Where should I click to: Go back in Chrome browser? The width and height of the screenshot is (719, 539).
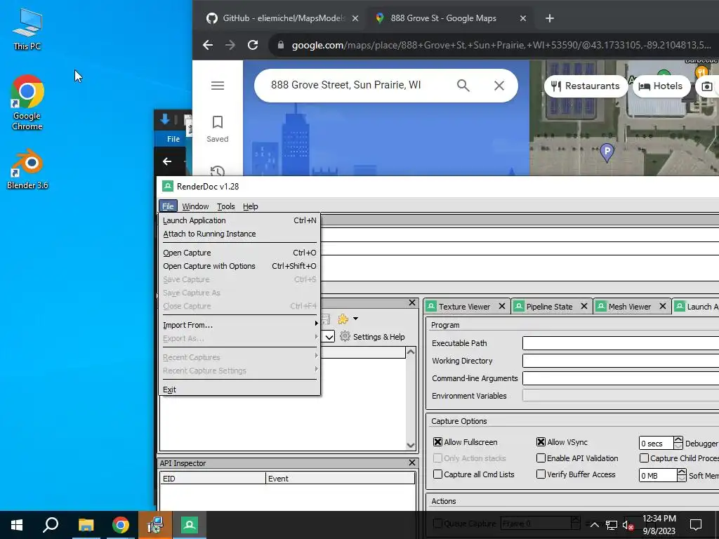pos(208,45)
